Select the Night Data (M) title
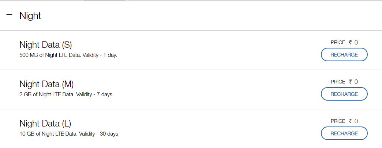The image size is (382, 148). (46, 84)
